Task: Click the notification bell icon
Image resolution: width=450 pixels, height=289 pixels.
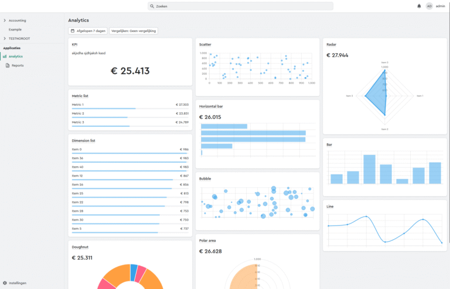Action: pyautogui.click(x=419, y=6)
